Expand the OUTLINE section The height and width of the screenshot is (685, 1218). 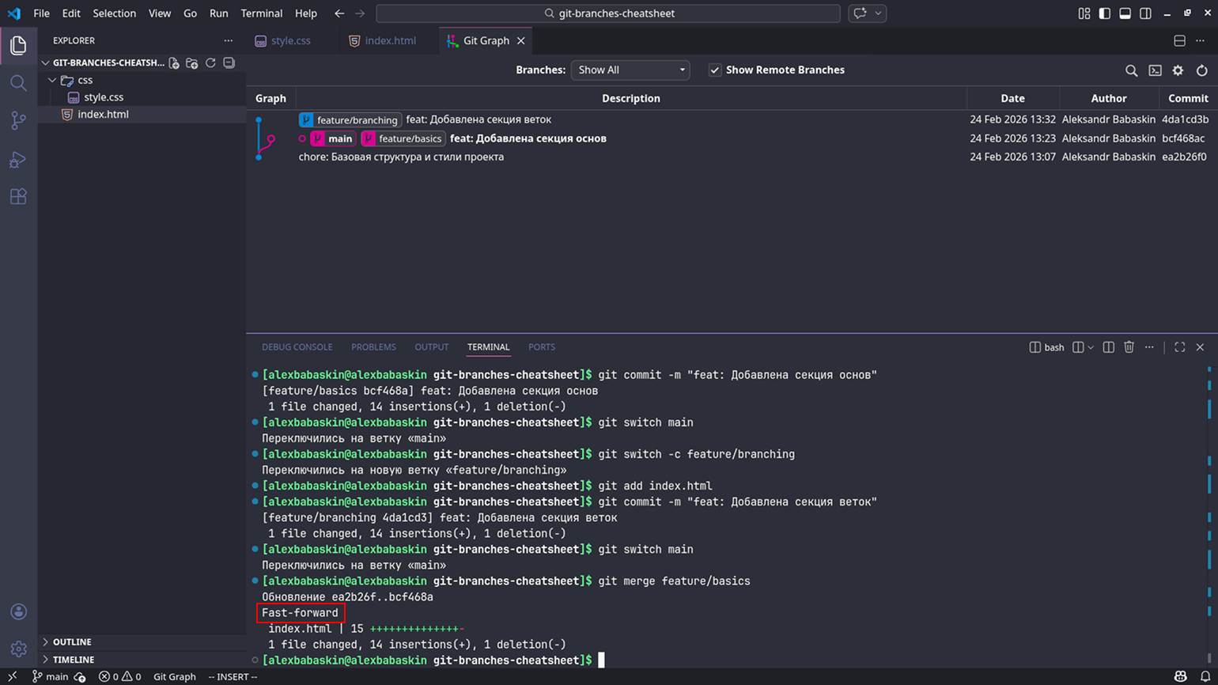(x=72, y=641)
